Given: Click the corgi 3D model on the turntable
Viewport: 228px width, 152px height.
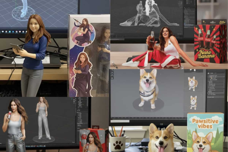Looking at the screenshot, I should coord(147,89).
